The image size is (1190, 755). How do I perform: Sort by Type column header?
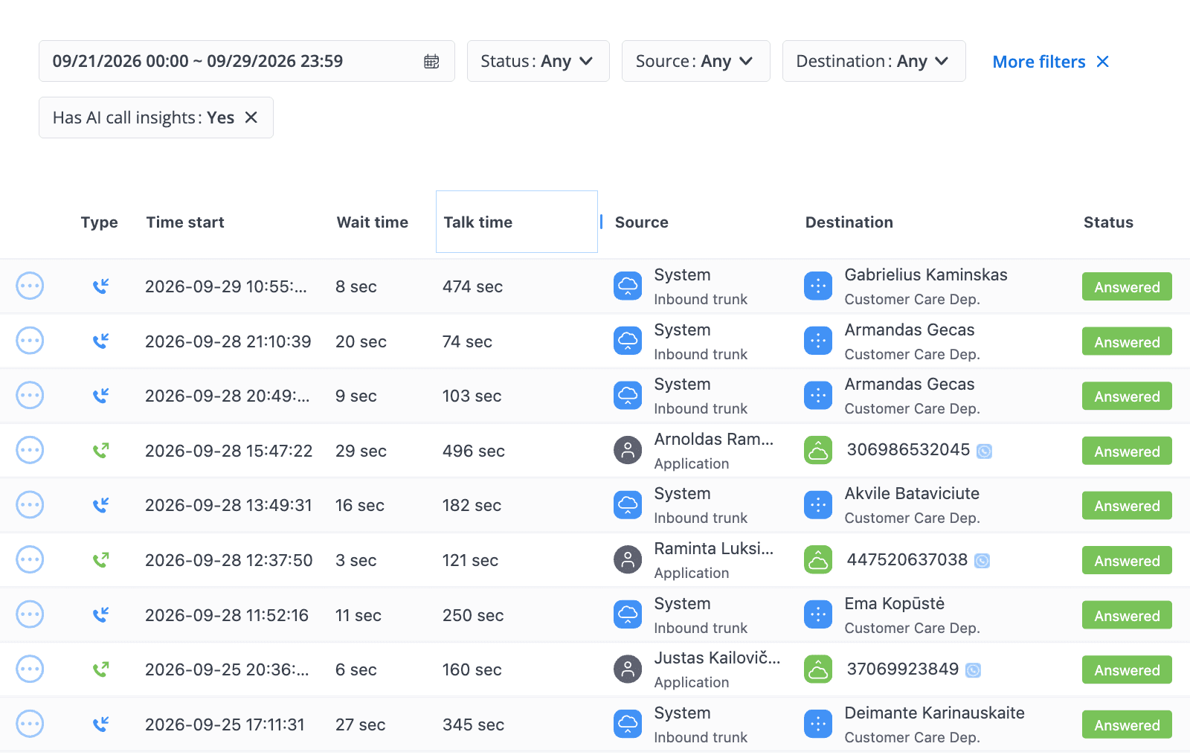pos(99,222)
